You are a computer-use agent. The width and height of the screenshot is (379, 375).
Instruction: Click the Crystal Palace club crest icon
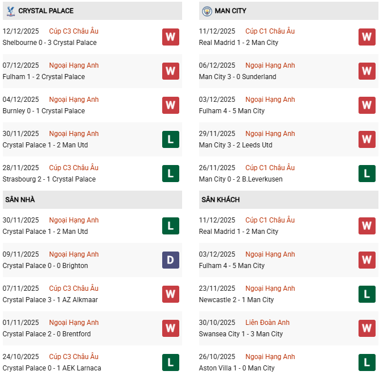click(x=10, y=11)
